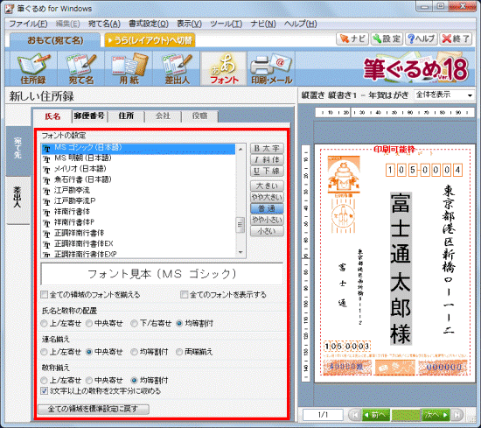Select 富士通太郎様 name in postcard preview

coord(401,269)
